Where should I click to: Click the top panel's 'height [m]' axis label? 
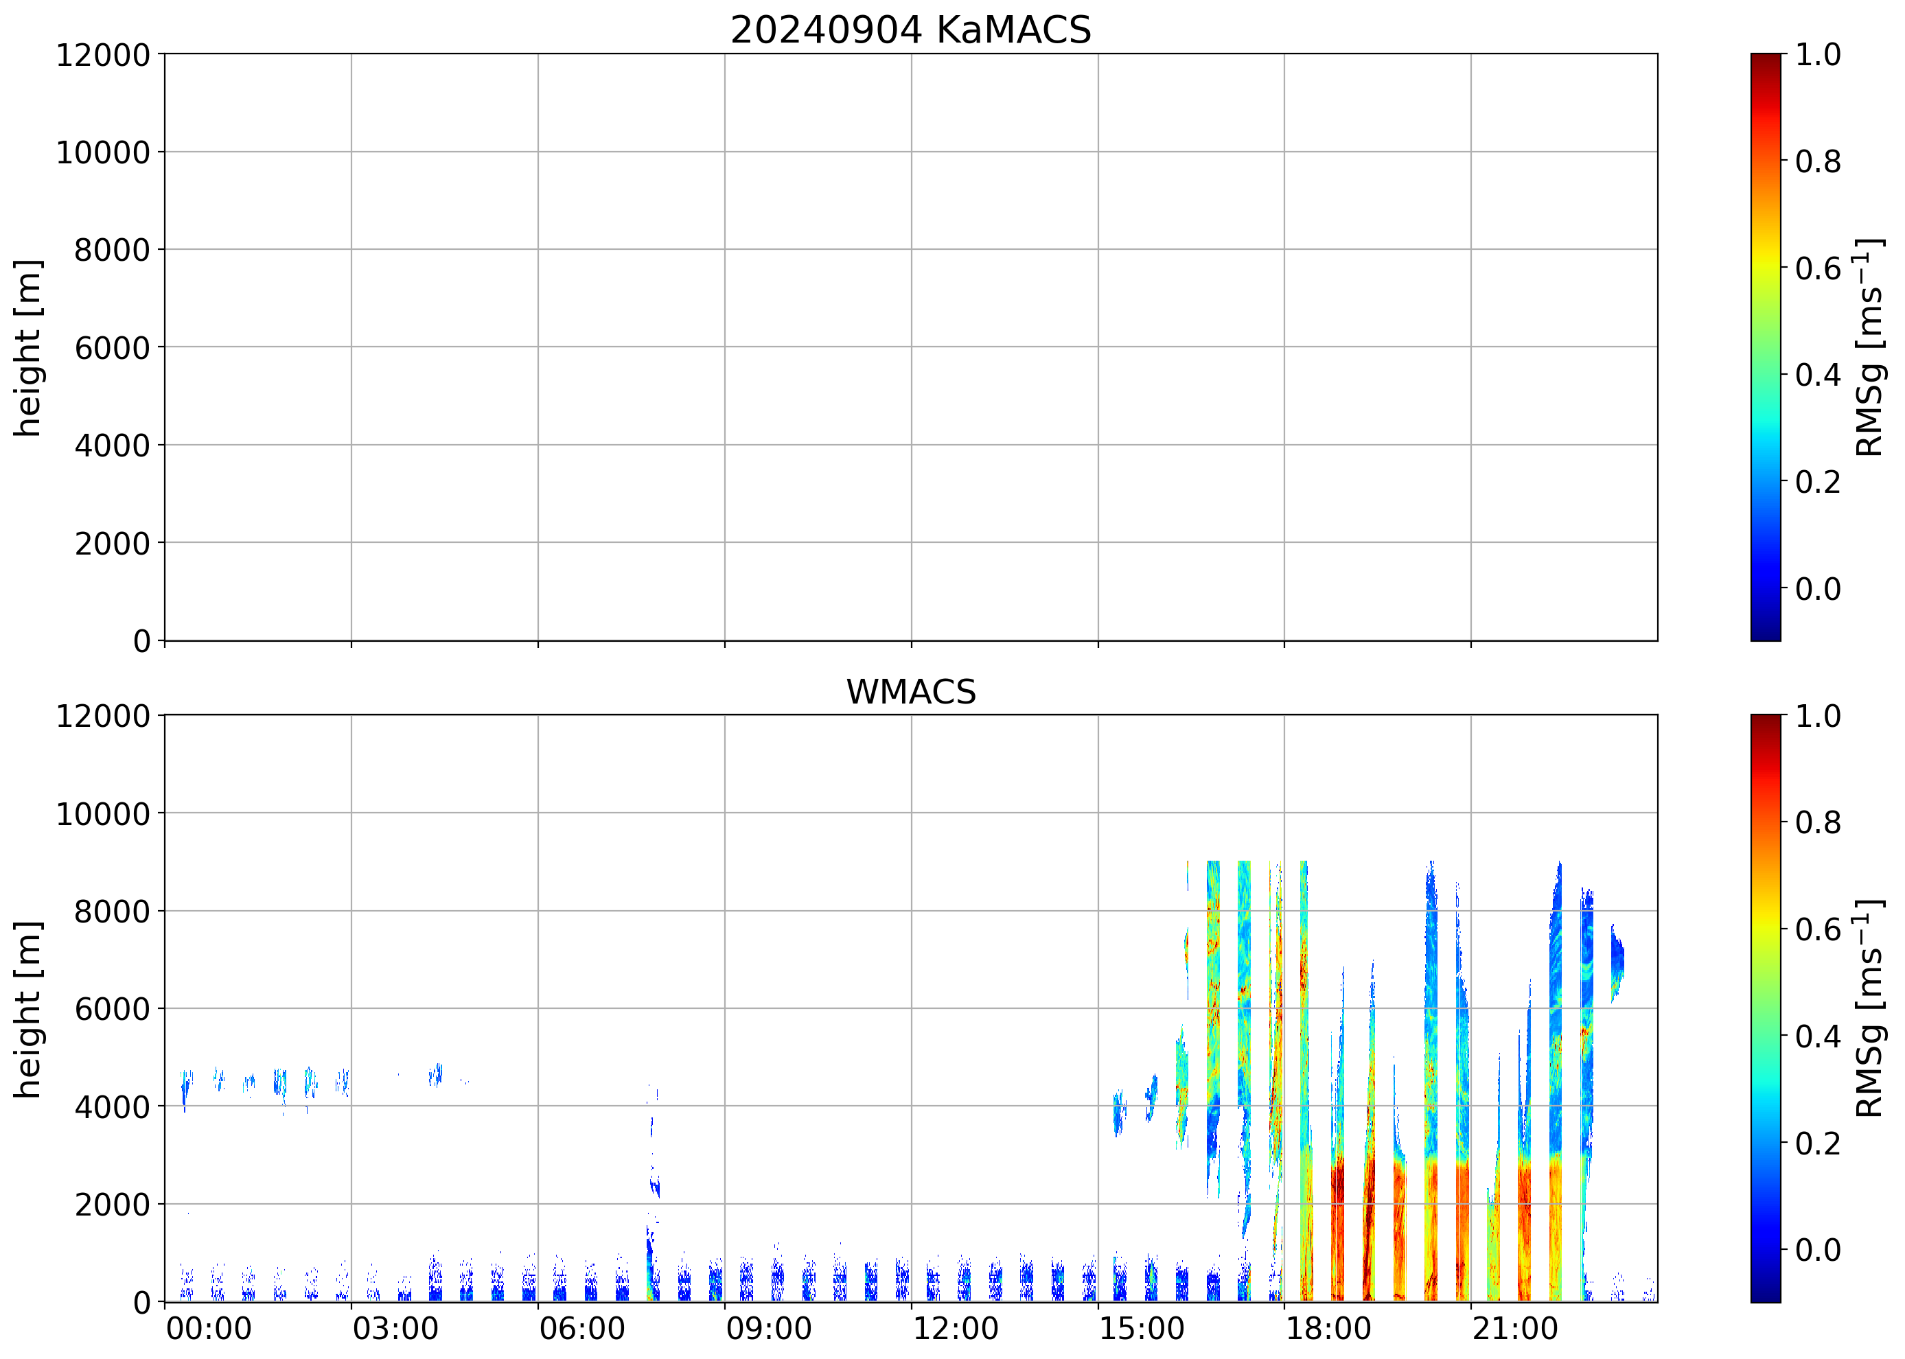click(x=27, y=347)
